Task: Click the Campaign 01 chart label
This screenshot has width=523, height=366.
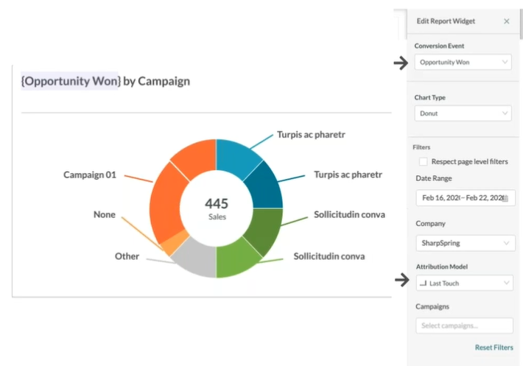Action: pyautogui.click(x=90, y=175)
